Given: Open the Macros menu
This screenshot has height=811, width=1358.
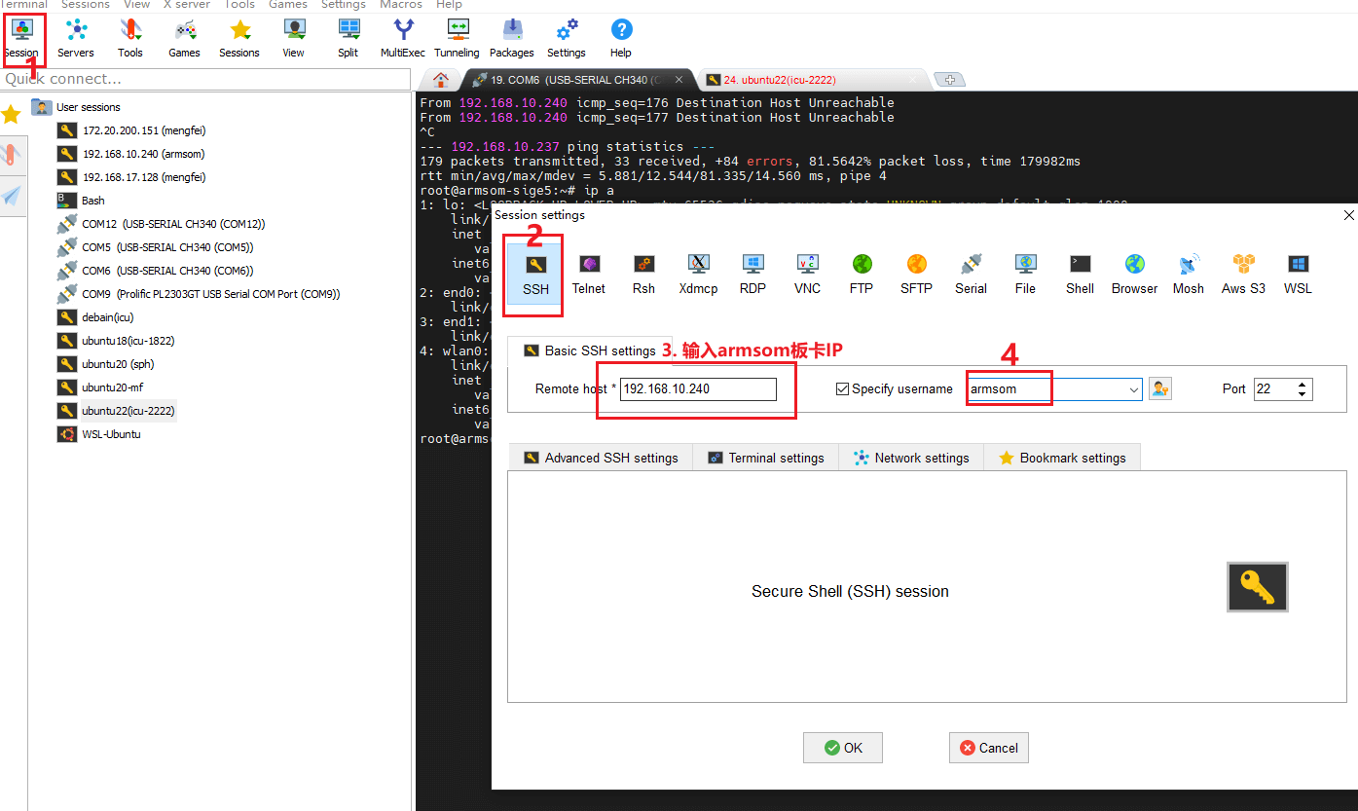Looking at the screenshot, I should point(400,5).
